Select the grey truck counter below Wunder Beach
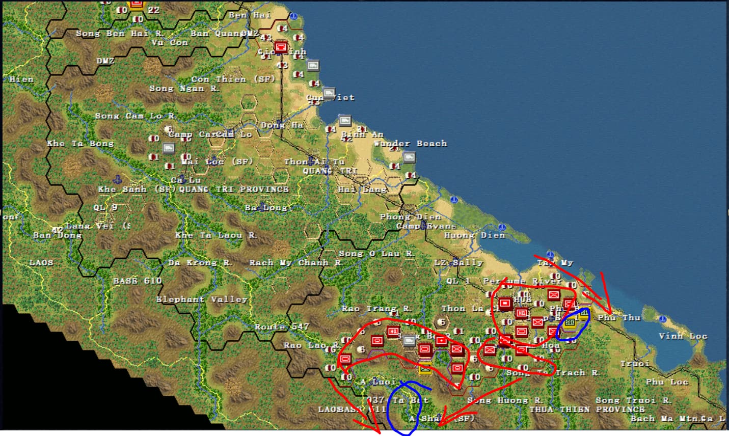Image resolution: width=729 pixels, height=436 pixels. coord(410,157)
